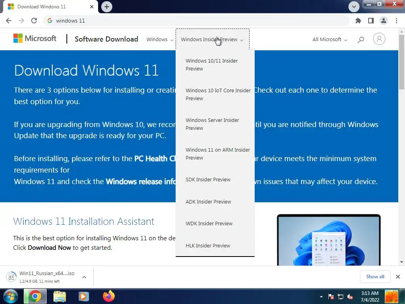Image resolution: width=405 pixels, height=304 pixels.
Task: Click the page vertical scrollbar thumb
Action: [402, 62]
